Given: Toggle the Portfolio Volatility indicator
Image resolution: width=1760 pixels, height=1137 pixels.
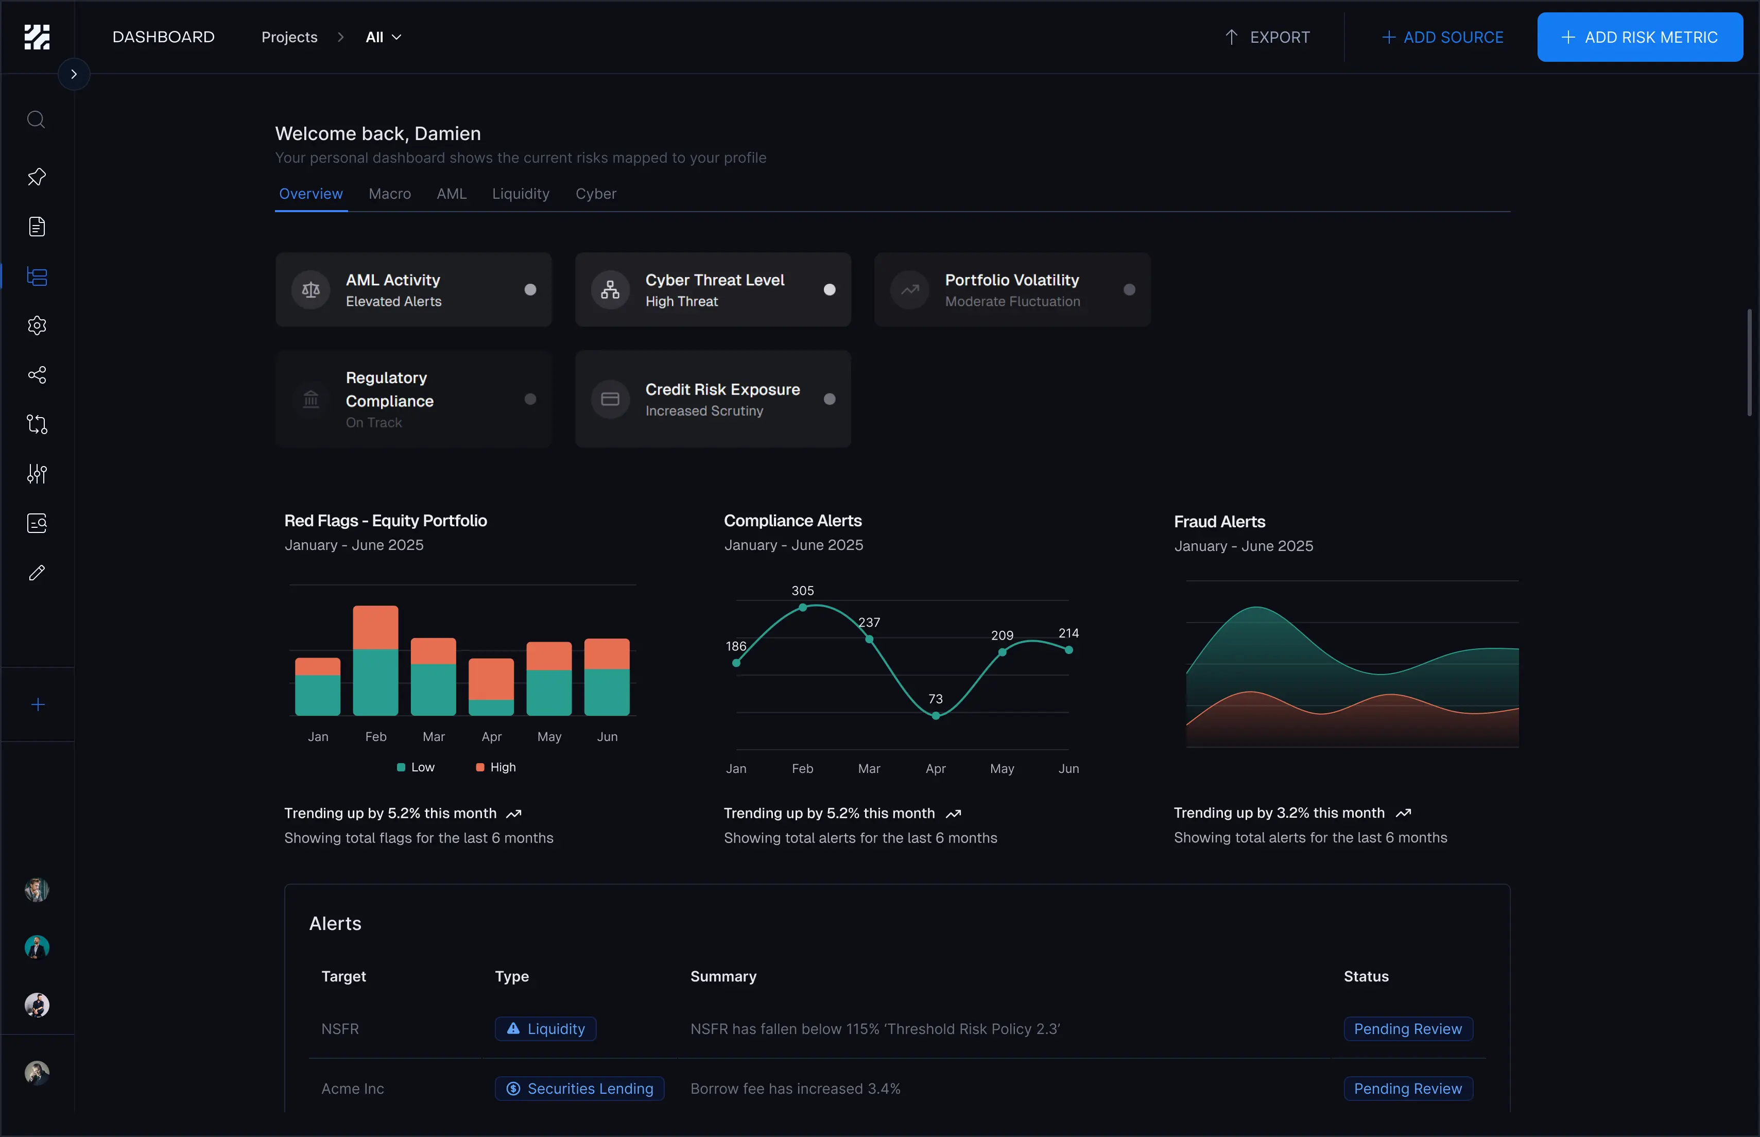Looking at the screenshot, I should pyautogui.click(x=1129, y=289).
